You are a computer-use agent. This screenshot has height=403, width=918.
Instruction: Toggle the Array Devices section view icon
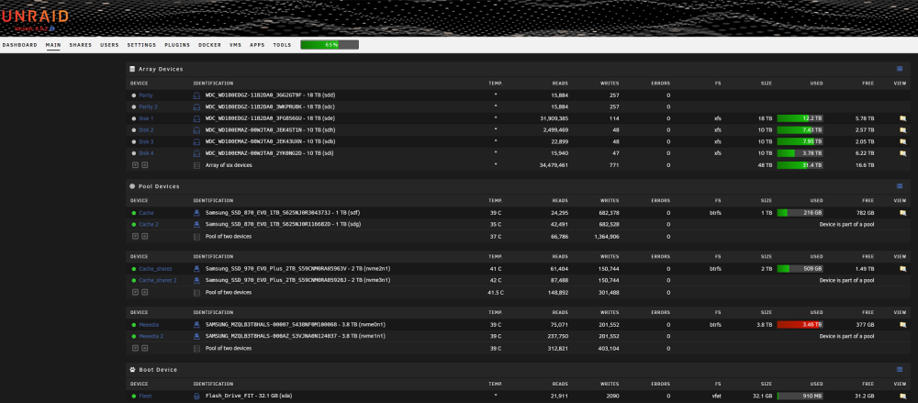click(x=900, y=69)
